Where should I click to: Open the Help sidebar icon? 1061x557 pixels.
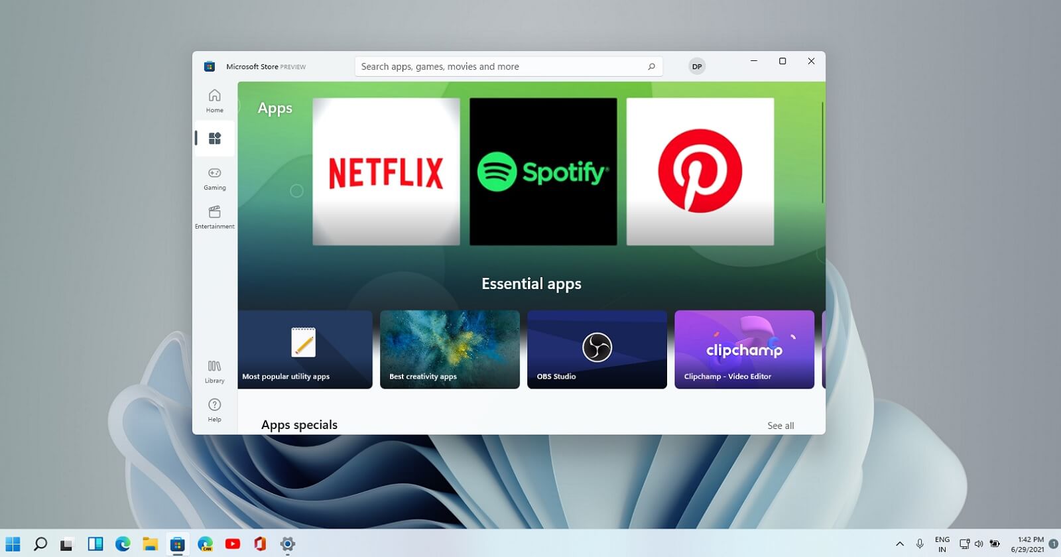pos(214,410)
